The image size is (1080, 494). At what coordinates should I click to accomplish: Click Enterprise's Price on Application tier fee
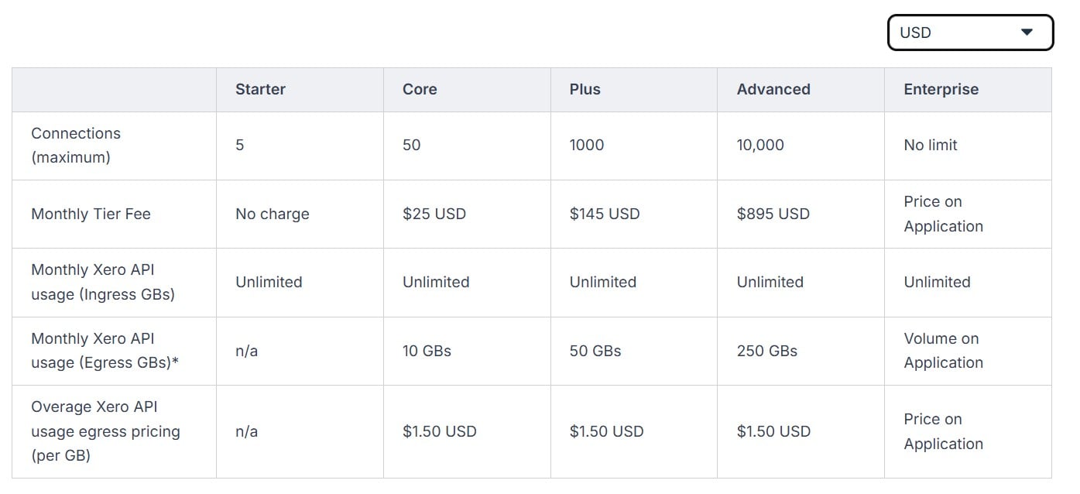tap(942, 214)
